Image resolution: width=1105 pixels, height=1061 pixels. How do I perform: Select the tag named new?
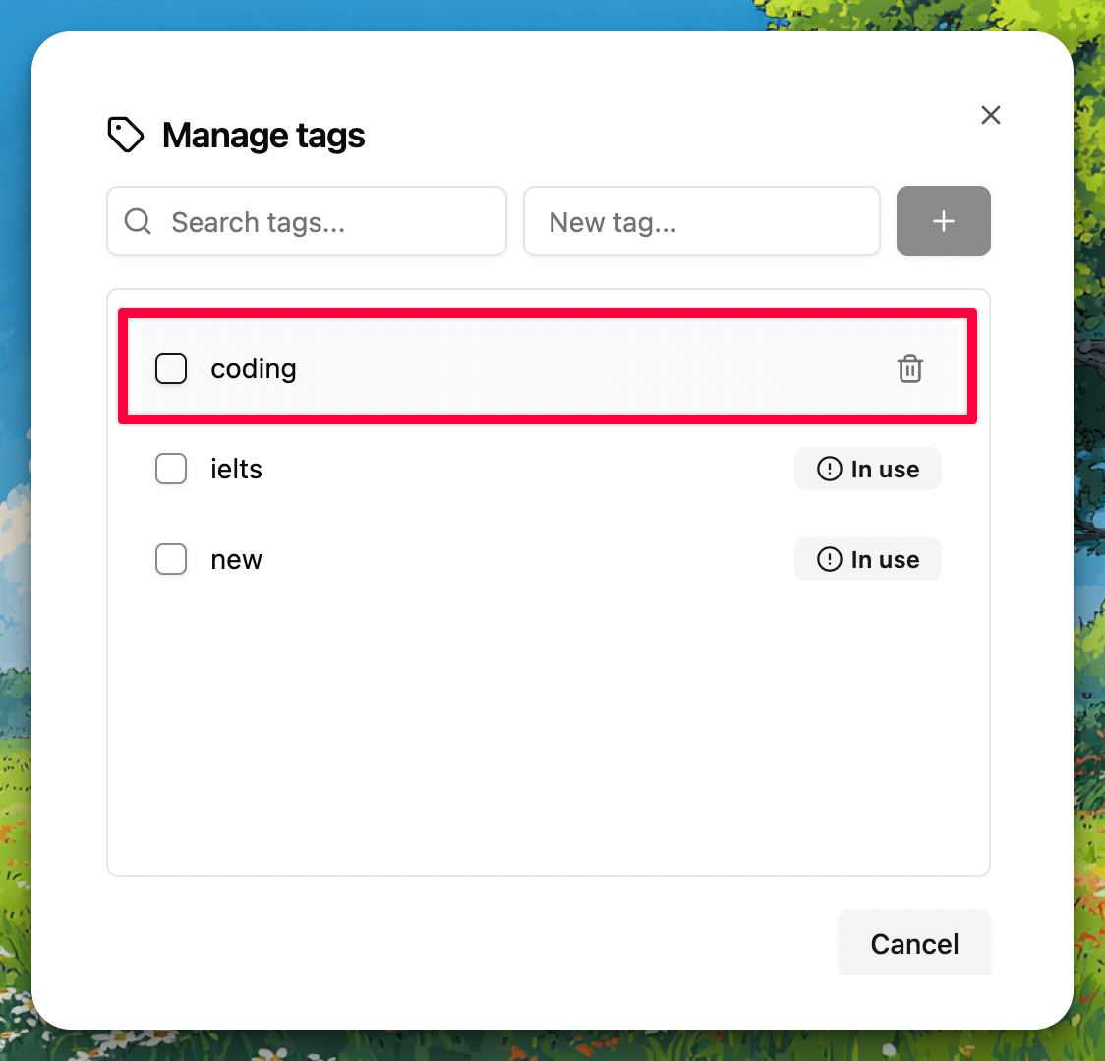pos(236,560)
